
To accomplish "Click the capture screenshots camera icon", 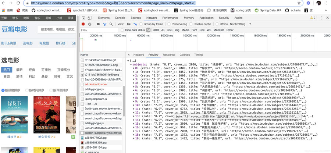I will [98, 24].
